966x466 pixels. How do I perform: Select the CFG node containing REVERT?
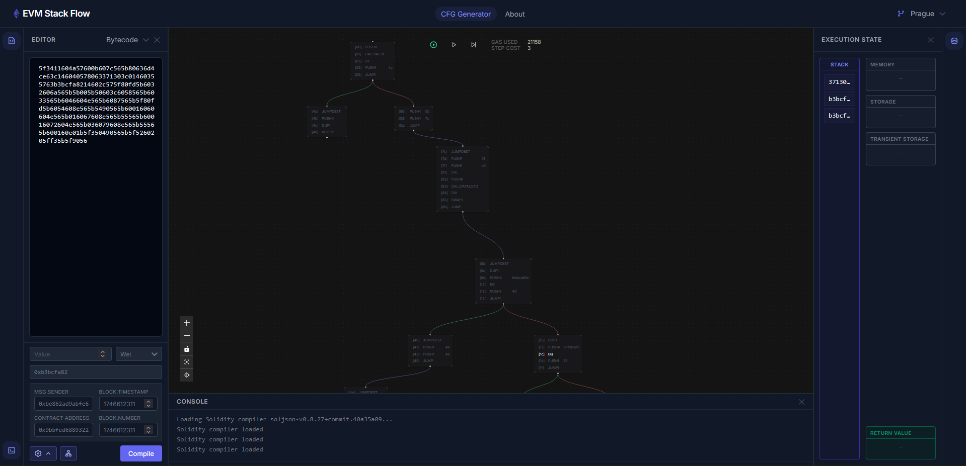[327, 122]
